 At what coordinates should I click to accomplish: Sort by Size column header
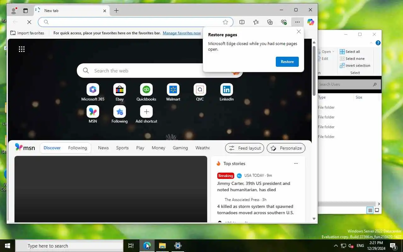(359, 97)
